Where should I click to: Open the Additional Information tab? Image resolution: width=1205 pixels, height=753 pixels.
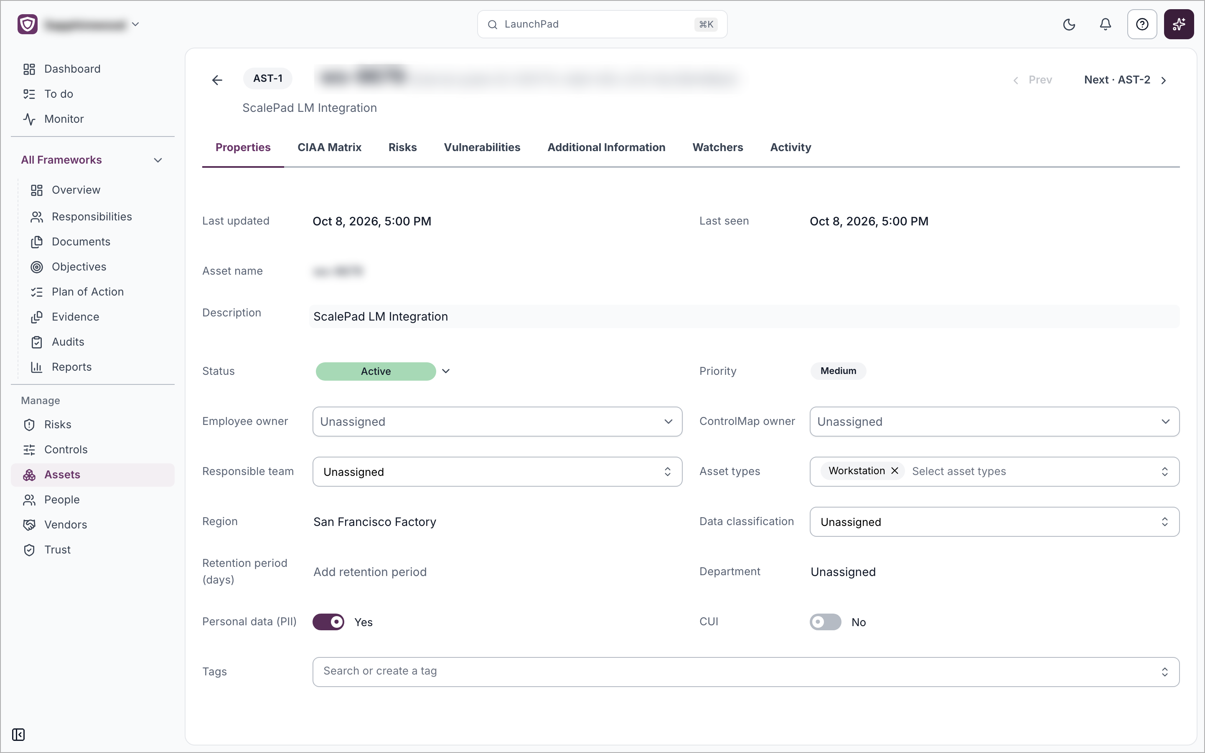(606, 147)
